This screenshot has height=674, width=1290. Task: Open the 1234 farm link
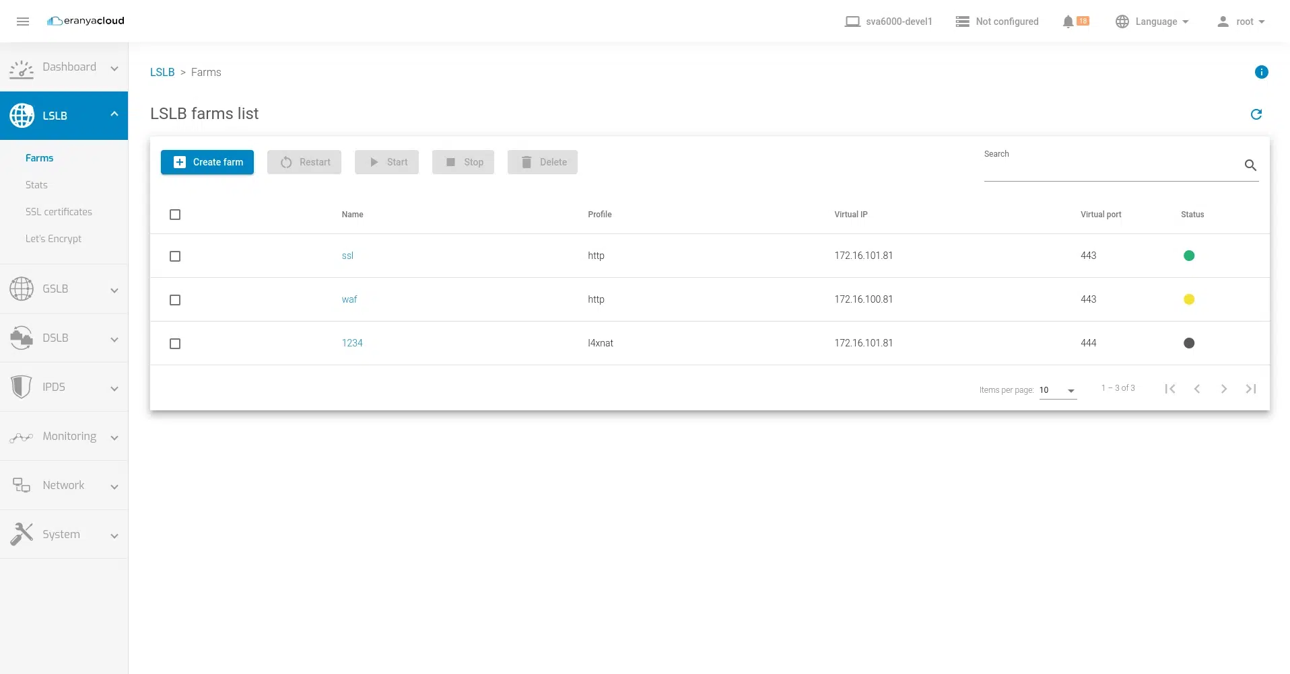pyautogui.click(x=352, y=343)
